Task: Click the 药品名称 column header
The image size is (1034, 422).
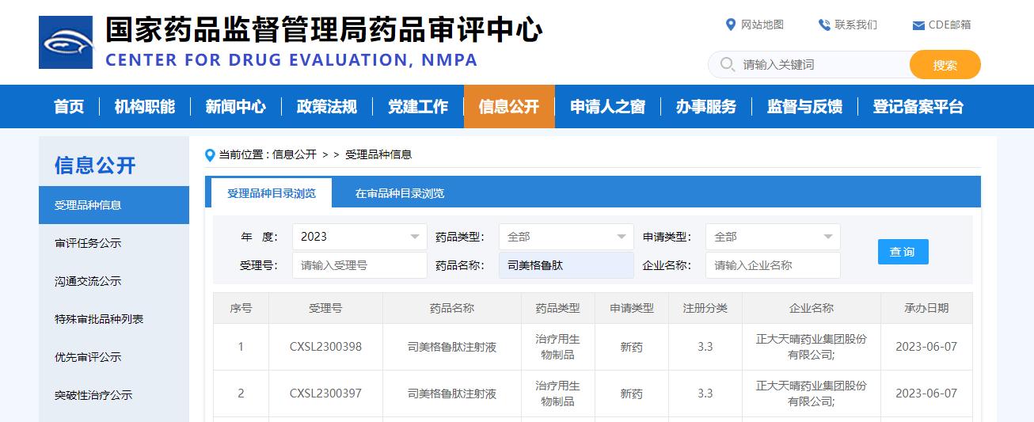Action: coord(452,308)
